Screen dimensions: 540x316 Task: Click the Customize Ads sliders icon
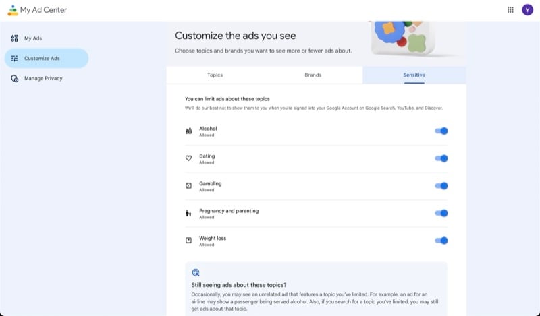(x=15, y=59)
